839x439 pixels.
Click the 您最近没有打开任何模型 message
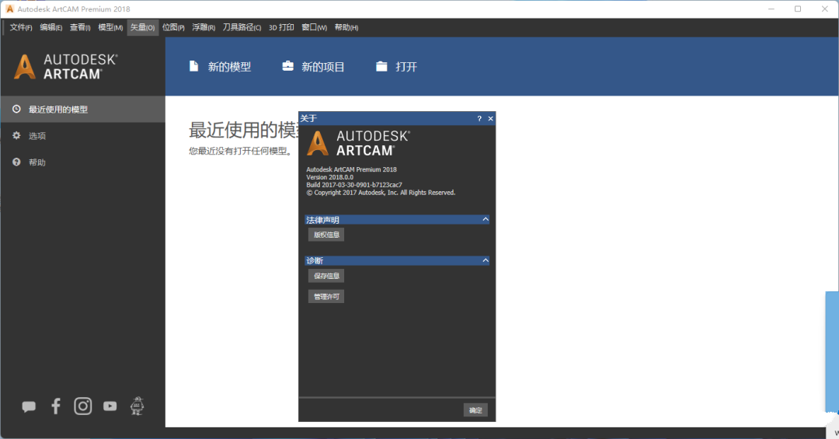(x=240, y=151)
